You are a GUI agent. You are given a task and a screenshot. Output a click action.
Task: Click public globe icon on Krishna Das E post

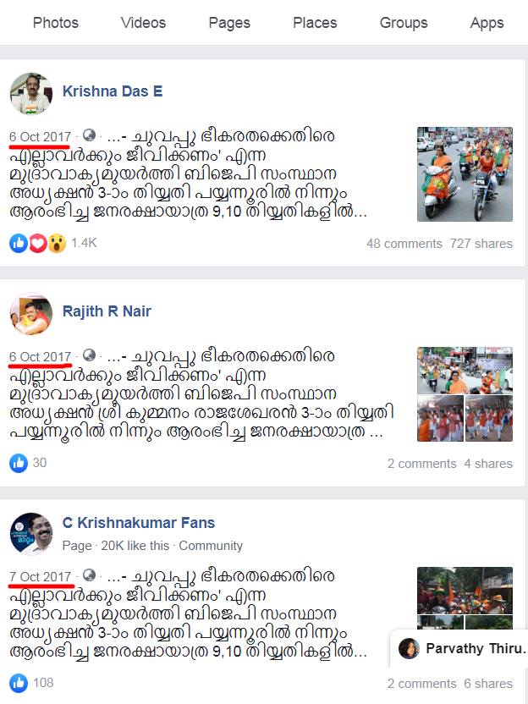click(x=90, y=135)
